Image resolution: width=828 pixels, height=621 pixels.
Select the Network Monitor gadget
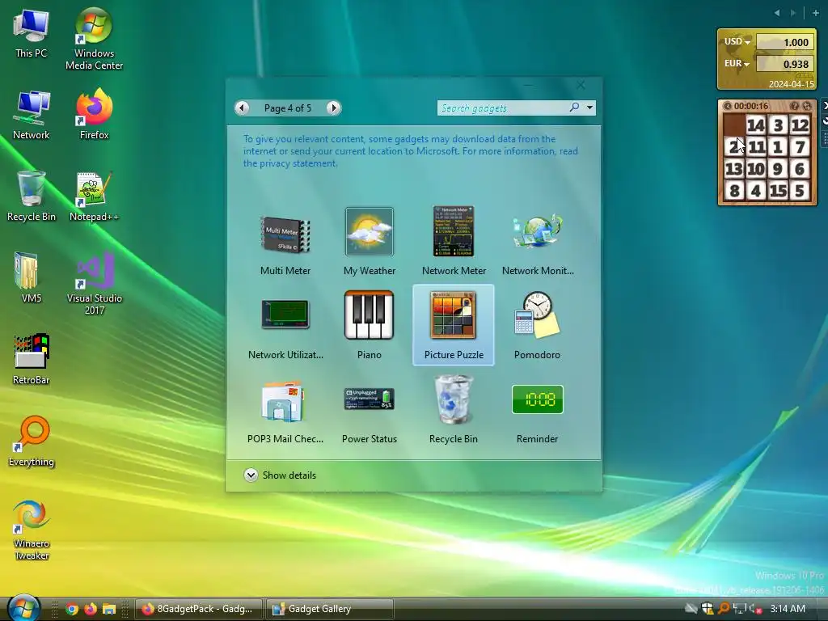click(538, 240)
